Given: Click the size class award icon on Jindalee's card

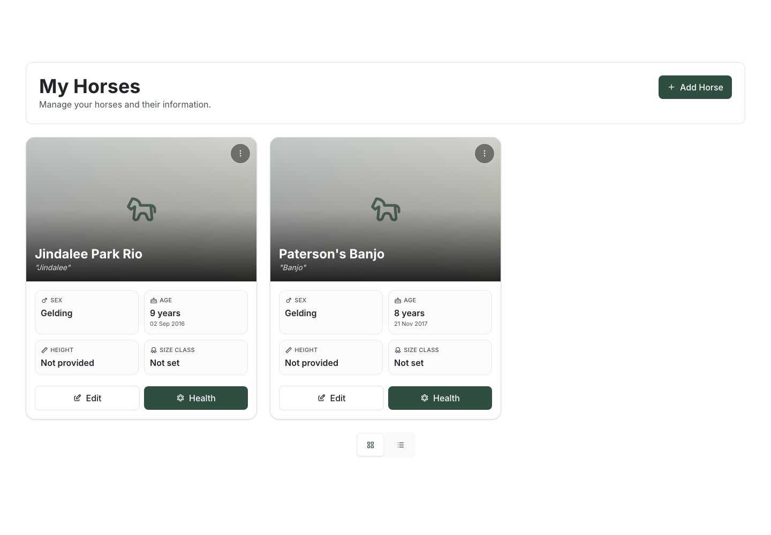Looking at the screenshot, I should pyautogui.click(x=154, y=350).
